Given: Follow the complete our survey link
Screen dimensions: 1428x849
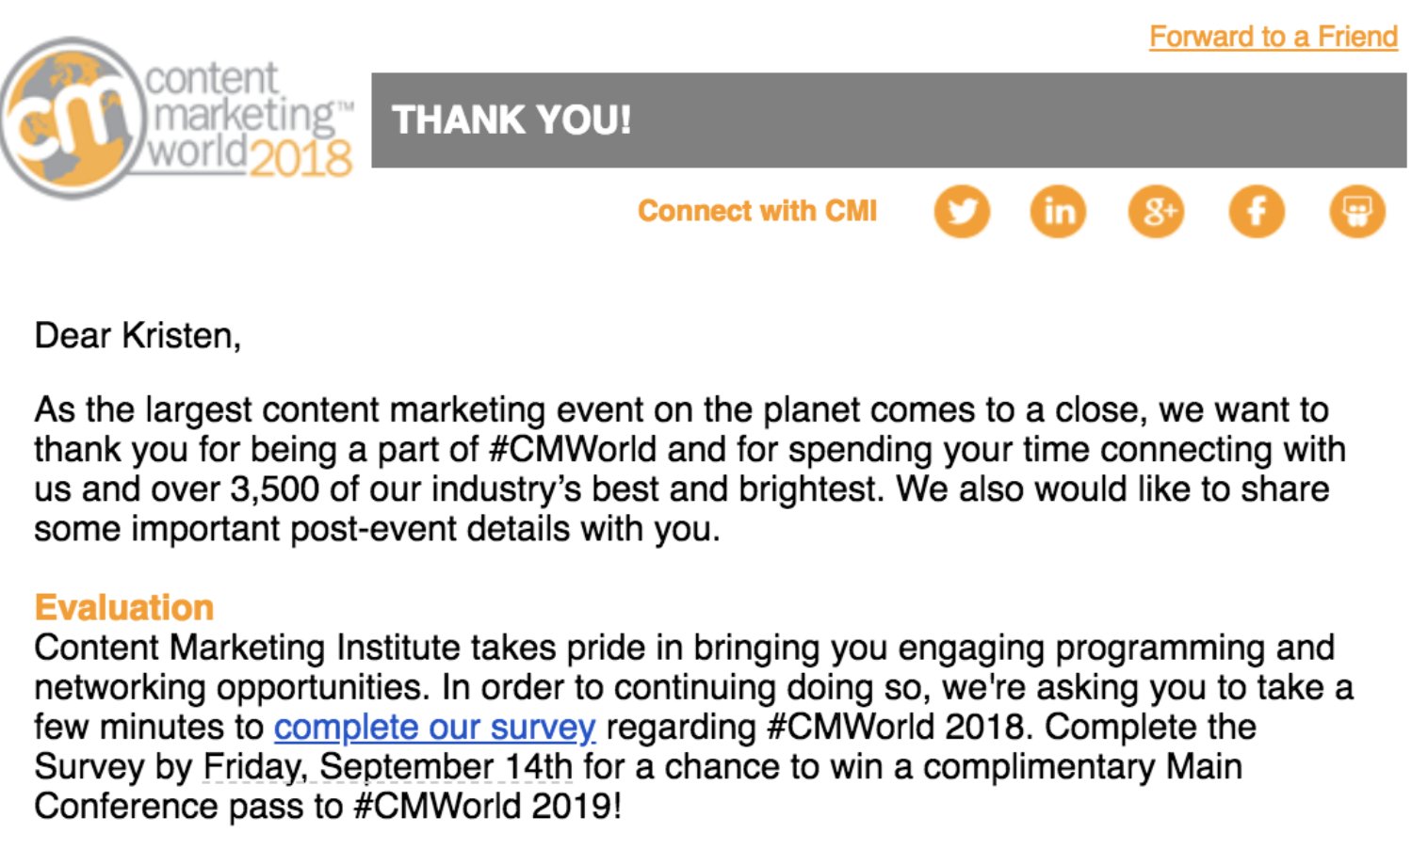Looking at the screenshot, I should point(434,727).
